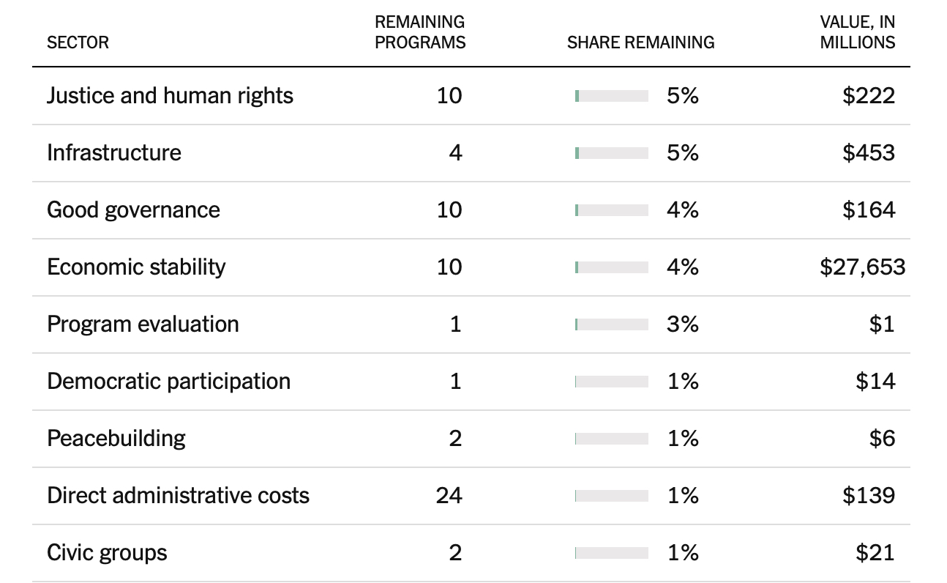Select the Democratic participation label
The height and width of the screenshot is (583, 947).
[x=168, y=381]
